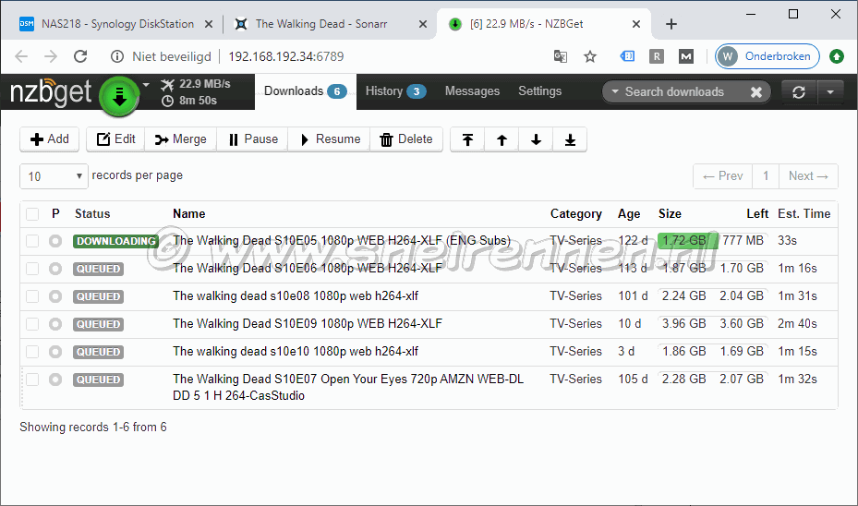Click the Niet beveiligd site info icon
This screenshot has height=506, width=858.
click(116, 56)
